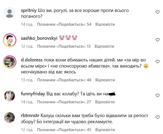Click the 12 год. timestamp under sashko_borovskyi
This screenshot has width=163, height=134.
27,46
